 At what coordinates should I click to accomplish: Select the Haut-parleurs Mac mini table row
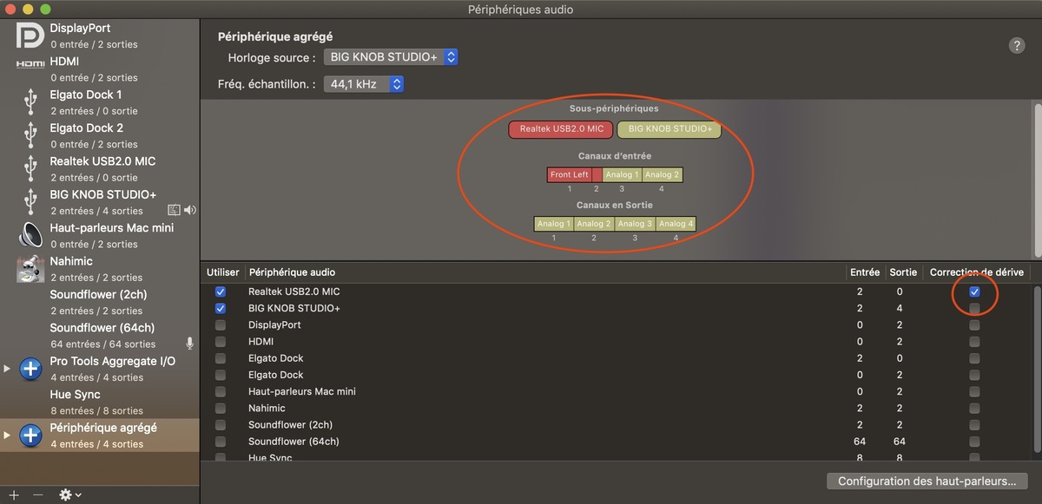(x=617, y=392)
